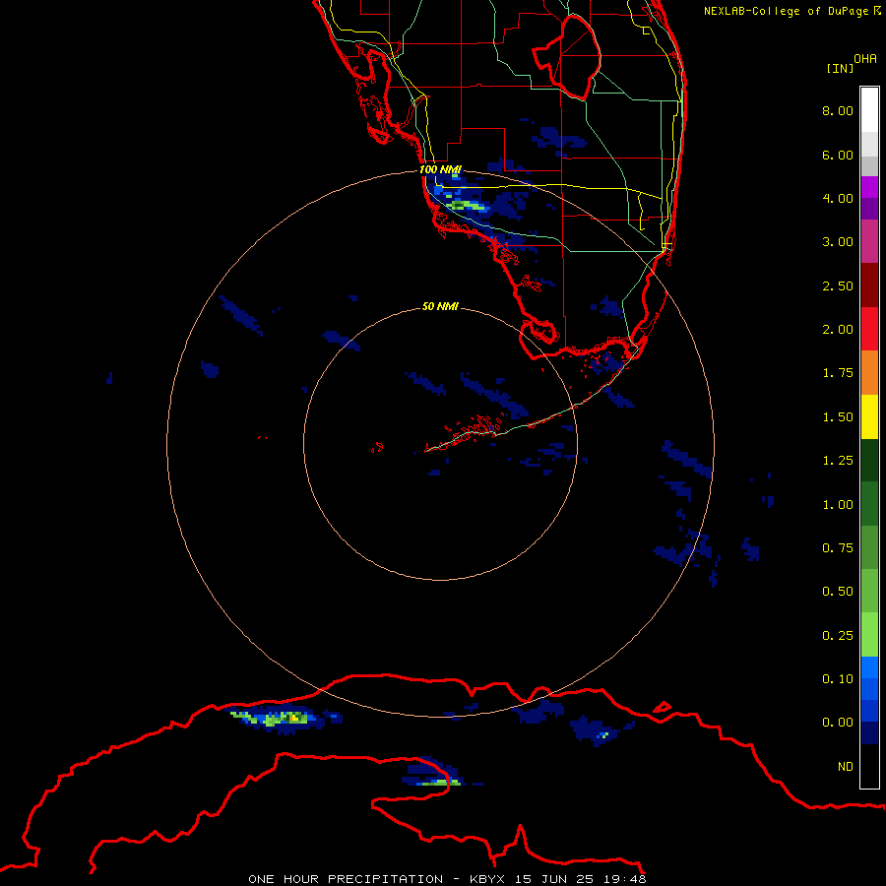Select the 0.25 legend value
Screen dimensions: 886x886
click(x=838, y=636)
